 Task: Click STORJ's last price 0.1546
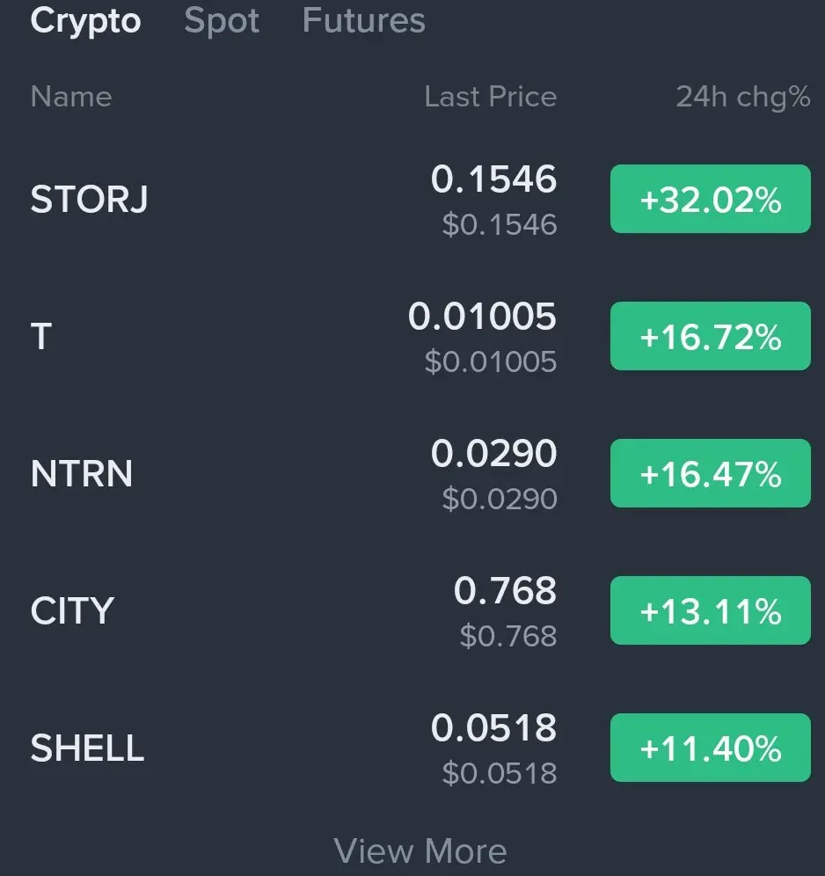click(493, 180)
